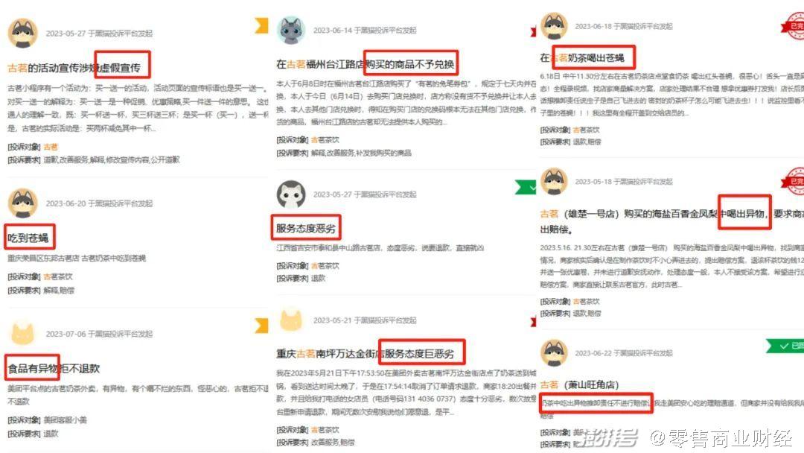Open complaint about 购买的商品不予兑换

coord(365,64)
